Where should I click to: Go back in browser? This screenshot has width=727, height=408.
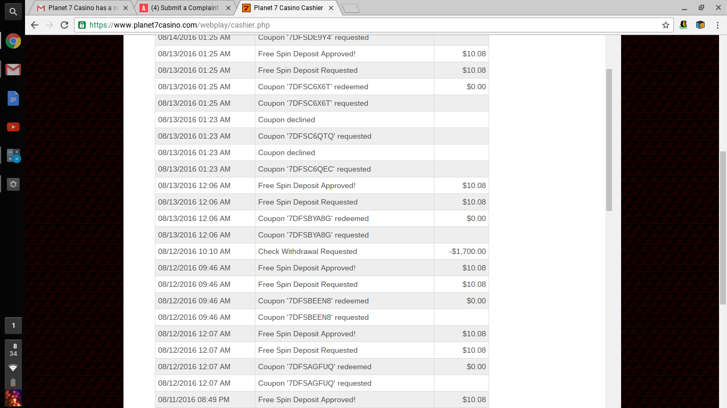tap(35, 25)
